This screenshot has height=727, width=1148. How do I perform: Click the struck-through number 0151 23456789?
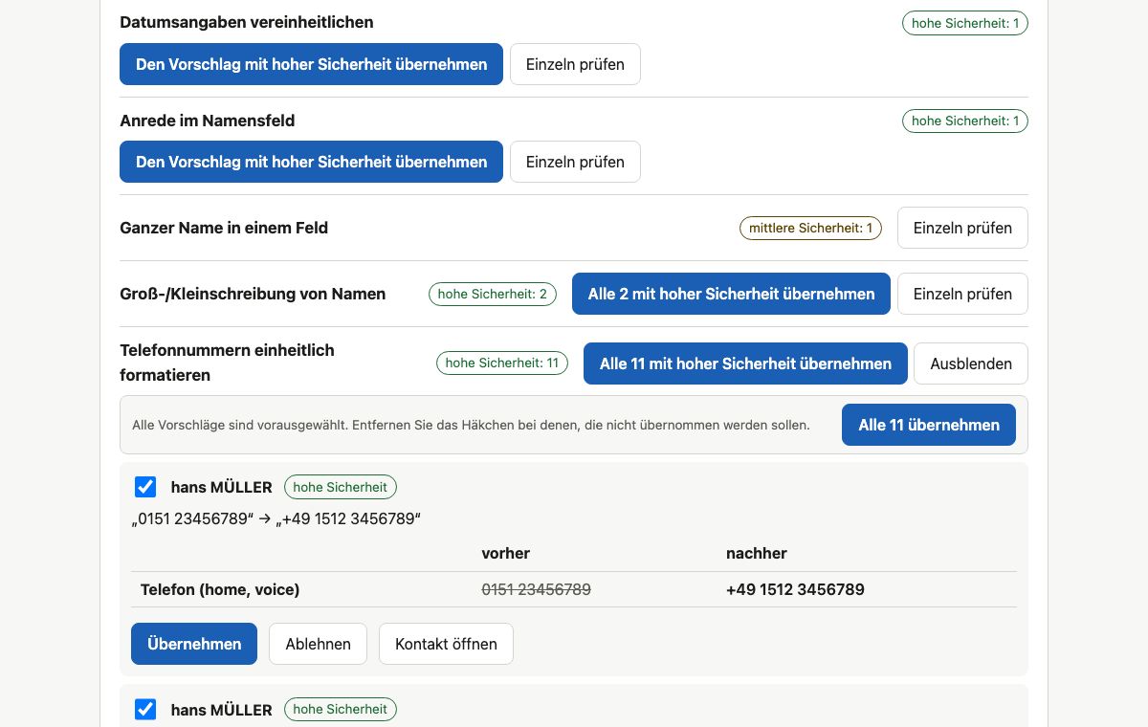tap(536, 589)
